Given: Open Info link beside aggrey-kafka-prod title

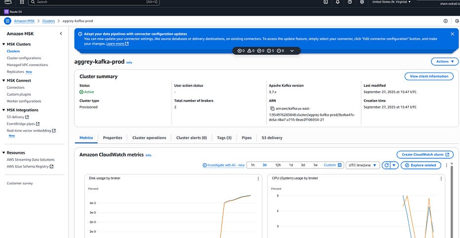Looking at the screenshot, I should tap(129, 63).
